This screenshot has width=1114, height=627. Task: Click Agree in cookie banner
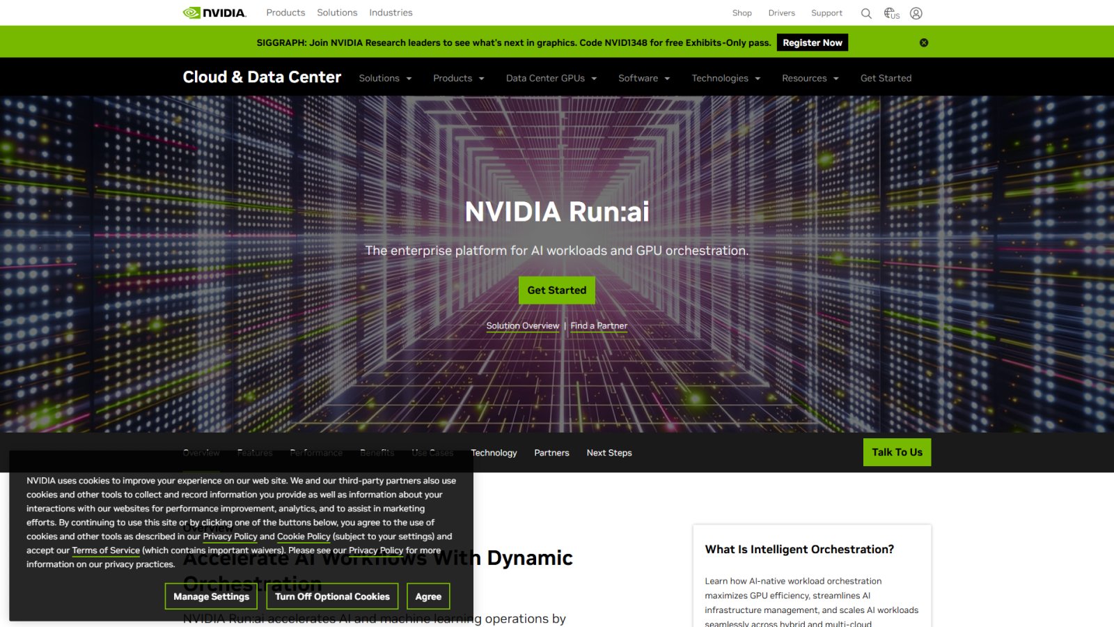pos(428,596)
